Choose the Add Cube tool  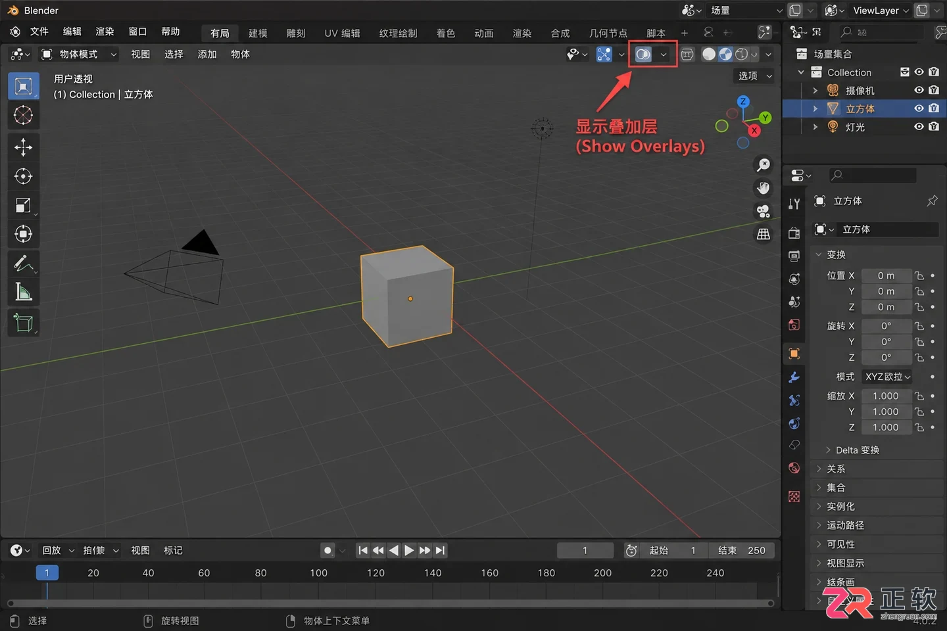(x=23, y=323)
